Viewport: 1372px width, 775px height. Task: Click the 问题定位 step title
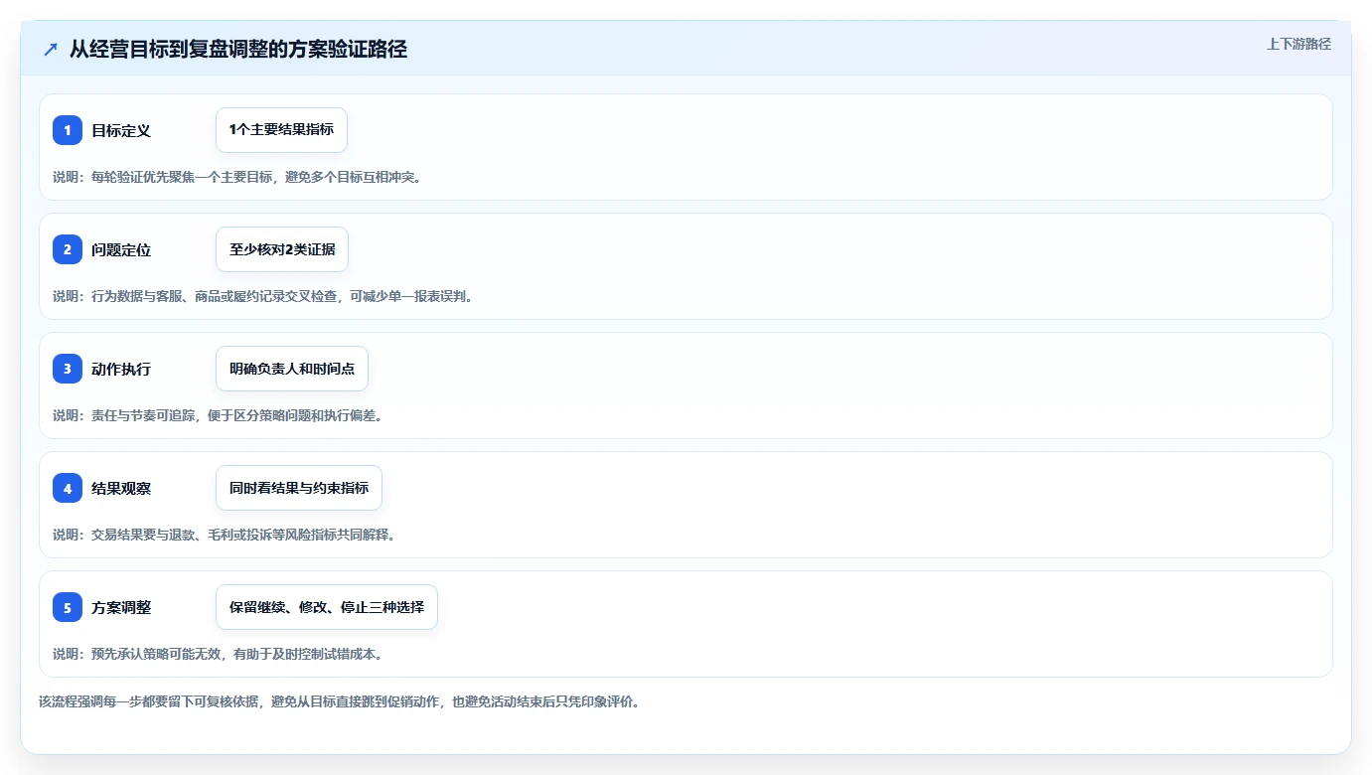click(121, 249)
